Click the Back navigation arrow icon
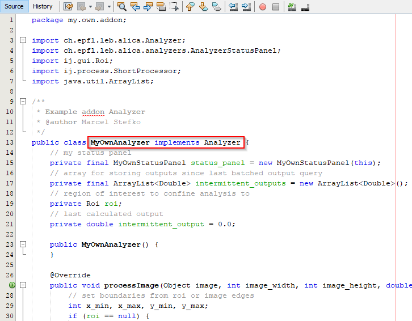 pyautogui.click(x=82, y=6)
